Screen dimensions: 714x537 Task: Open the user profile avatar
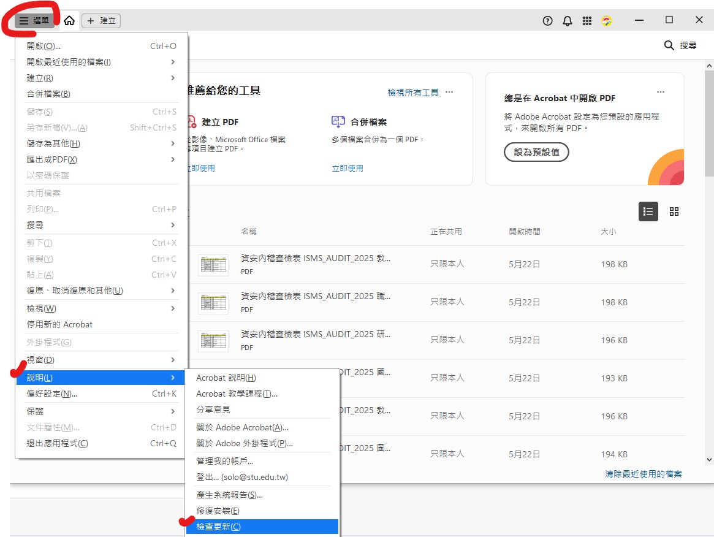click(607, 20)
